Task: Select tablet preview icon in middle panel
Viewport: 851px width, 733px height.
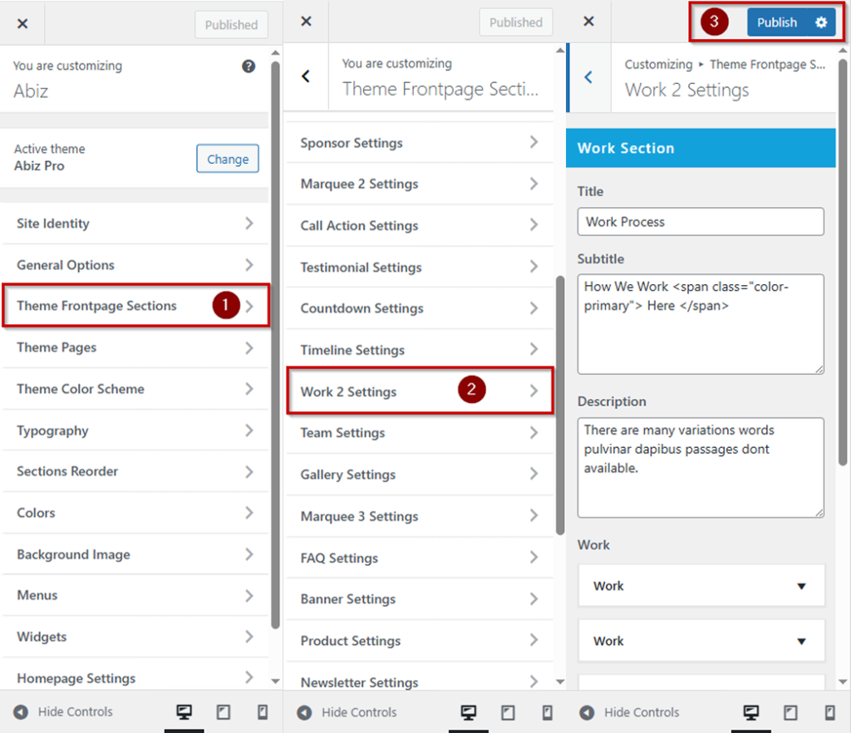Action: click(x=507, y=712)
